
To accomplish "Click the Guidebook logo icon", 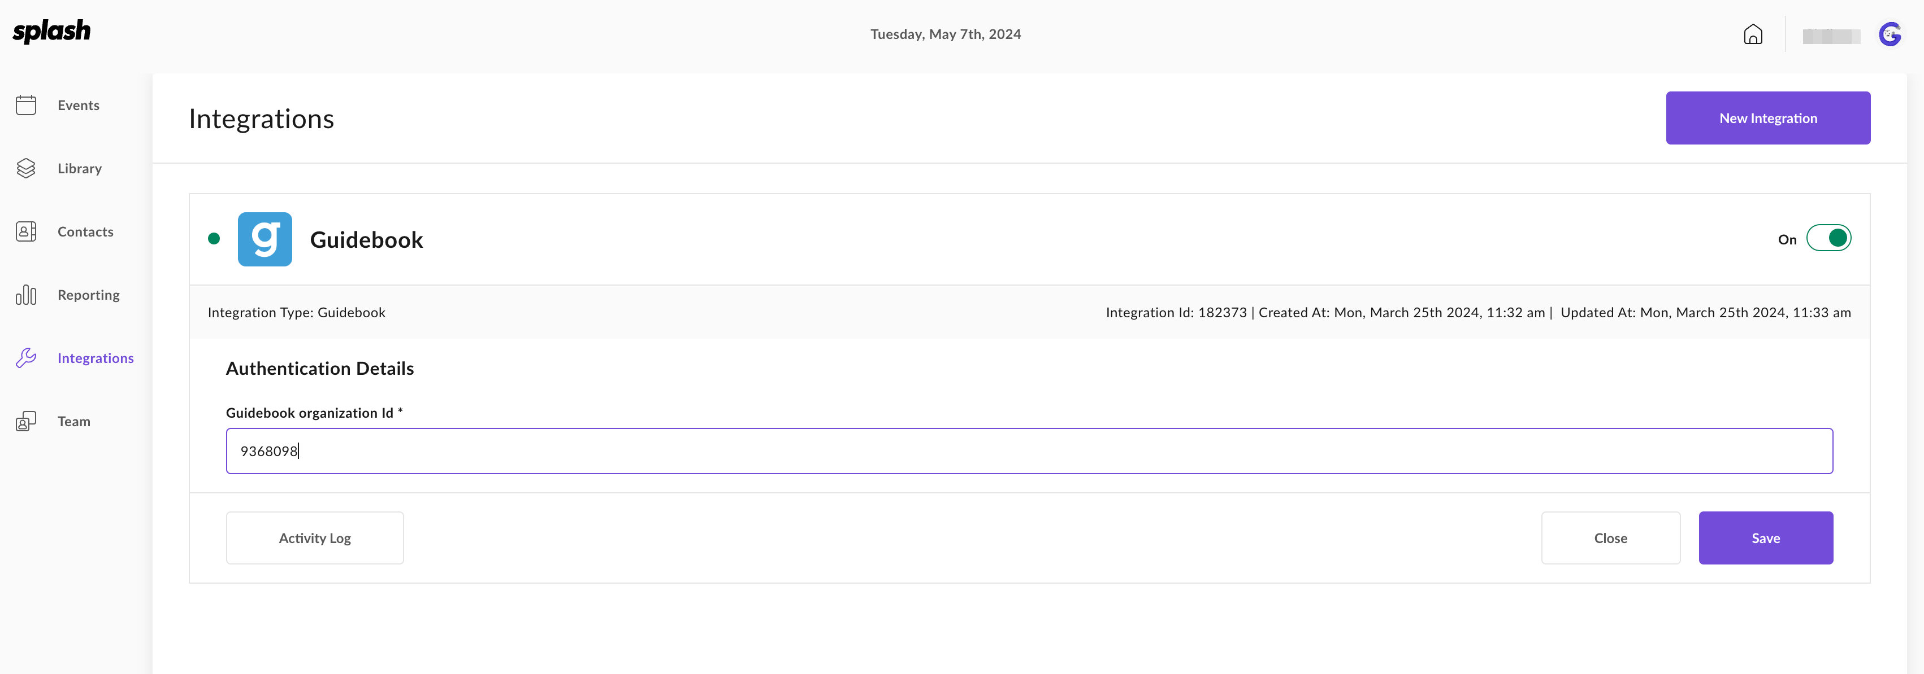I will point(265,239).
